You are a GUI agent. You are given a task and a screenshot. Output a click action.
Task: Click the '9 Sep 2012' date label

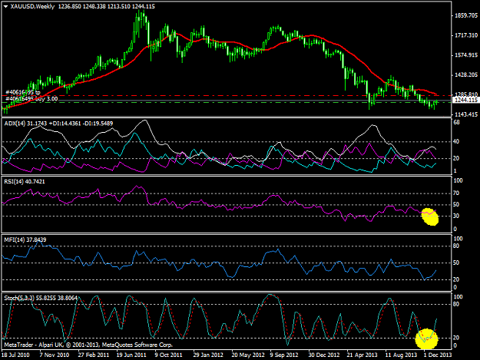click(x=284, y=355)
